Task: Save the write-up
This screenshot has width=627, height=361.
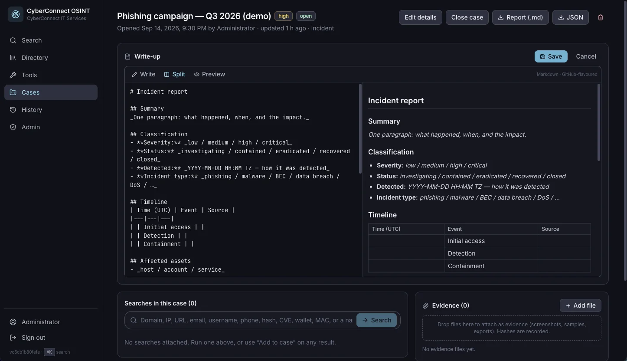Action: click(x=551, y=56)
